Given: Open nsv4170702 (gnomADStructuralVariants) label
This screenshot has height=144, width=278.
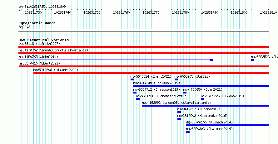Looking at the screenshot, I should pos(53,50).
